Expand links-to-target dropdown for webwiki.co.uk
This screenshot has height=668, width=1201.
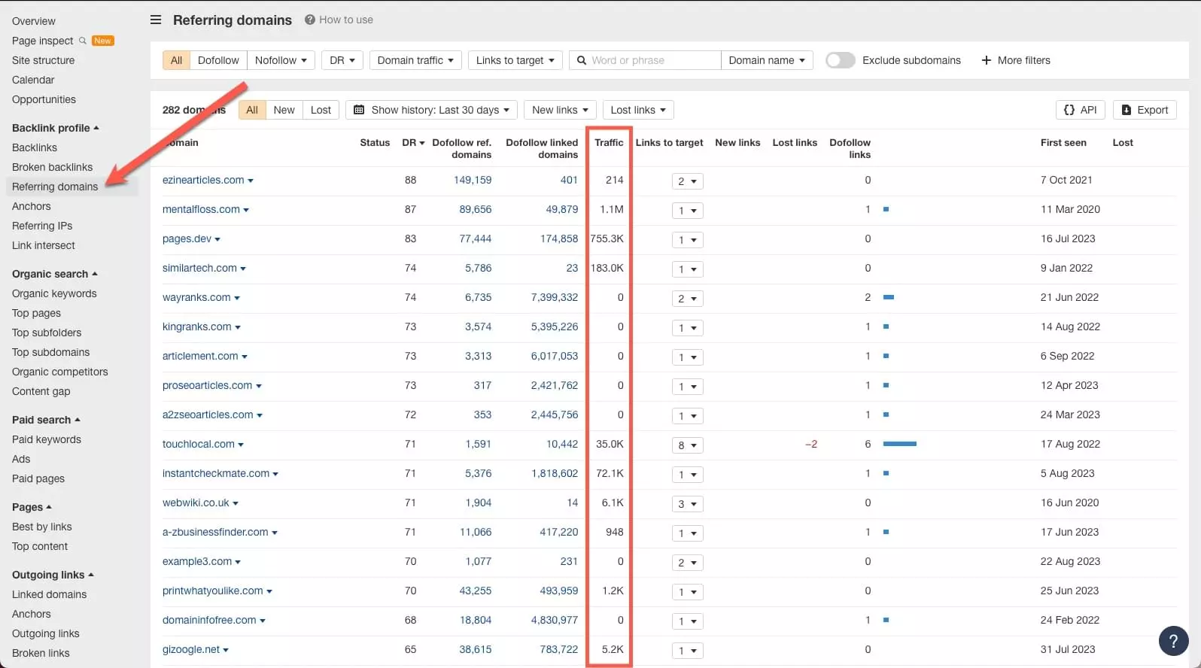[x=687, y=504]
